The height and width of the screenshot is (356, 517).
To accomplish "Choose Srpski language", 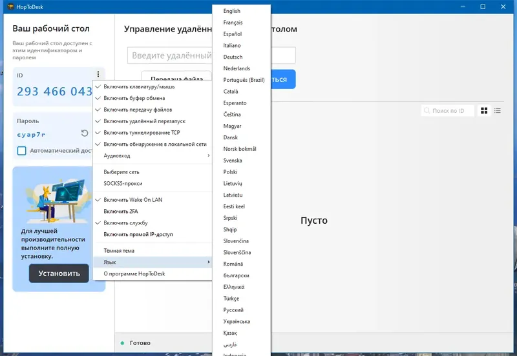I will (x=241, y=218).
